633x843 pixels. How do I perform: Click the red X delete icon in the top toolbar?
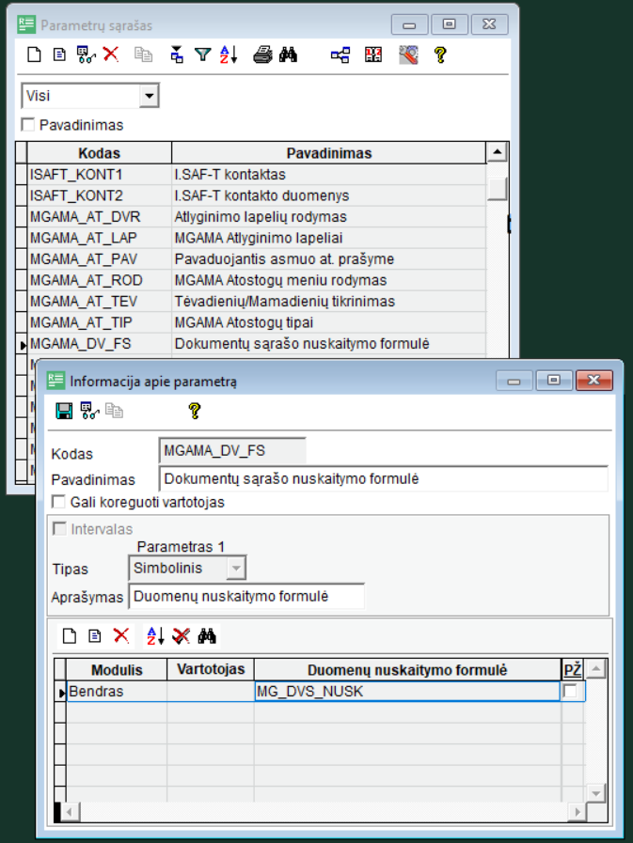(x=111, y=55)
